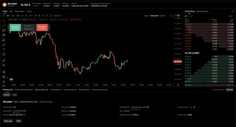Open the Fibonacci retracement tool group
This screenshot has width=236, height=127.
point(4,30)
